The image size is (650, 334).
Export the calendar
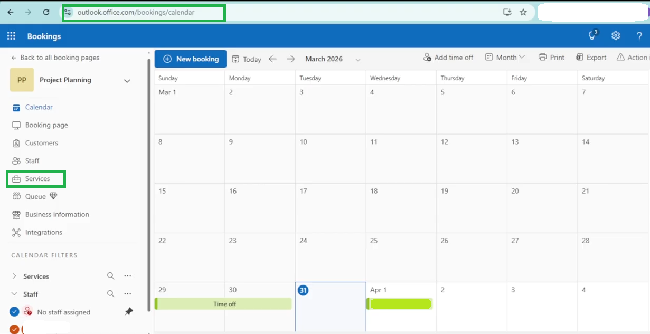(x=591, y=58)
